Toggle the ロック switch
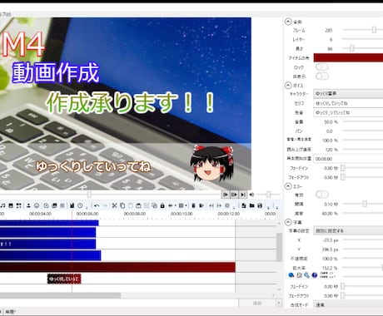This screenshot has width=383, height=316. coord(322,67)
